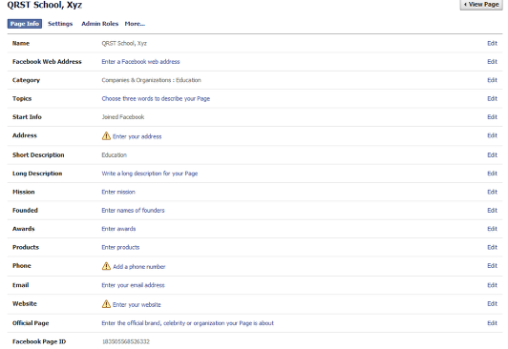
Task: Edit the Mission row
Action: 492,192
